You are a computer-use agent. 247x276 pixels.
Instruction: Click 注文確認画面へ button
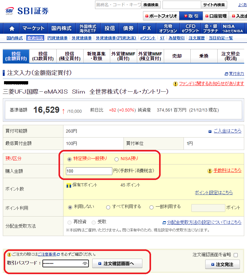(x=117, y=264)
